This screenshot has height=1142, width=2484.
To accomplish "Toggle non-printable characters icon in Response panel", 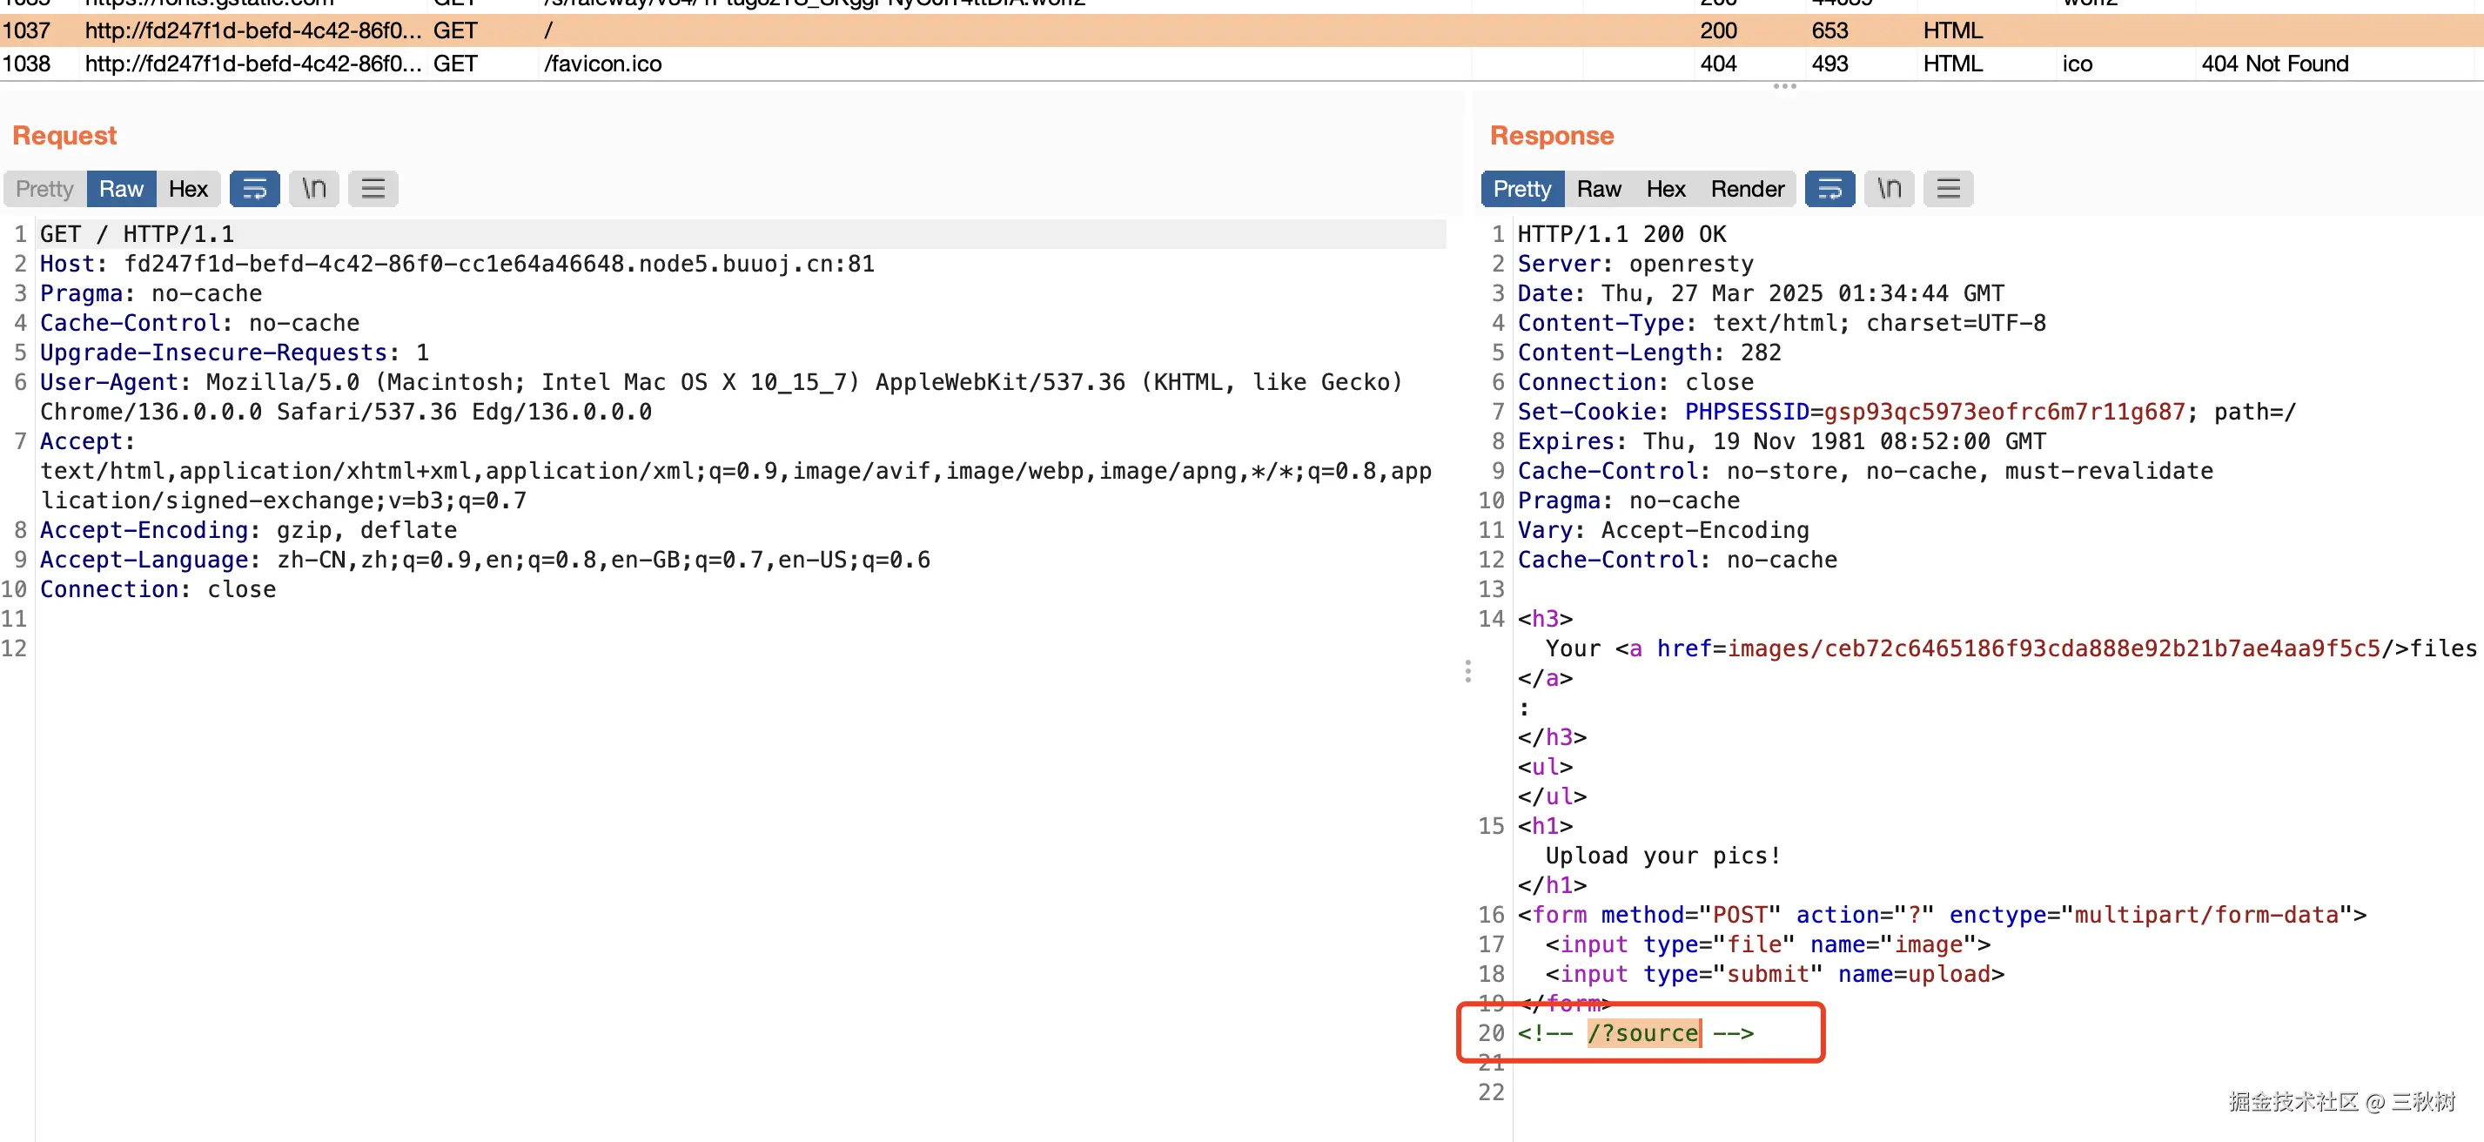I will [x=1889, y=189].
